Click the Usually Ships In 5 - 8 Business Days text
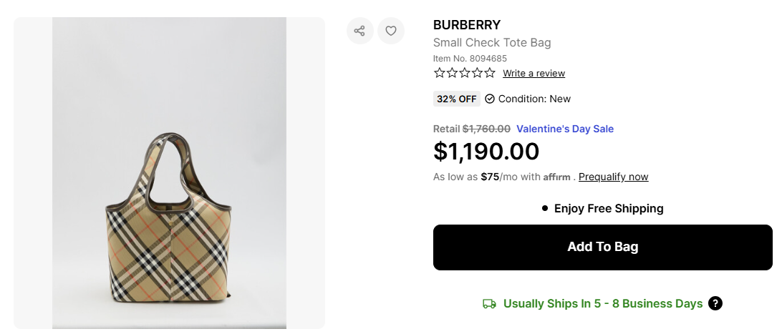Image resolution: width=782 pixels, height=334 pixels. click(x=603, y=304)
